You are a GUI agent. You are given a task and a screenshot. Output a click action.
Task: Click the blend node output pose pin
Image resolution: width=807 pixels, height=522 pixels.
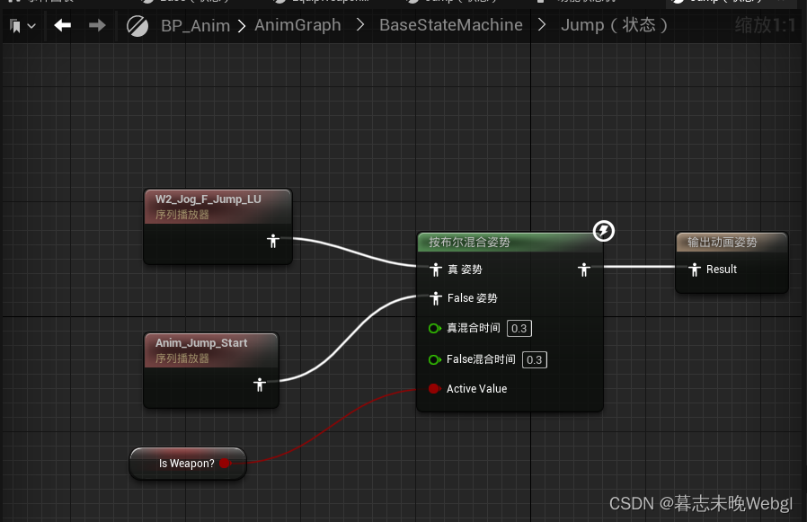583,270
